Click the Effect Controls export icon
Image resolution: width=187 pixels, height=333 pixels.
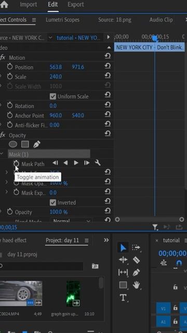click(179, 227)
